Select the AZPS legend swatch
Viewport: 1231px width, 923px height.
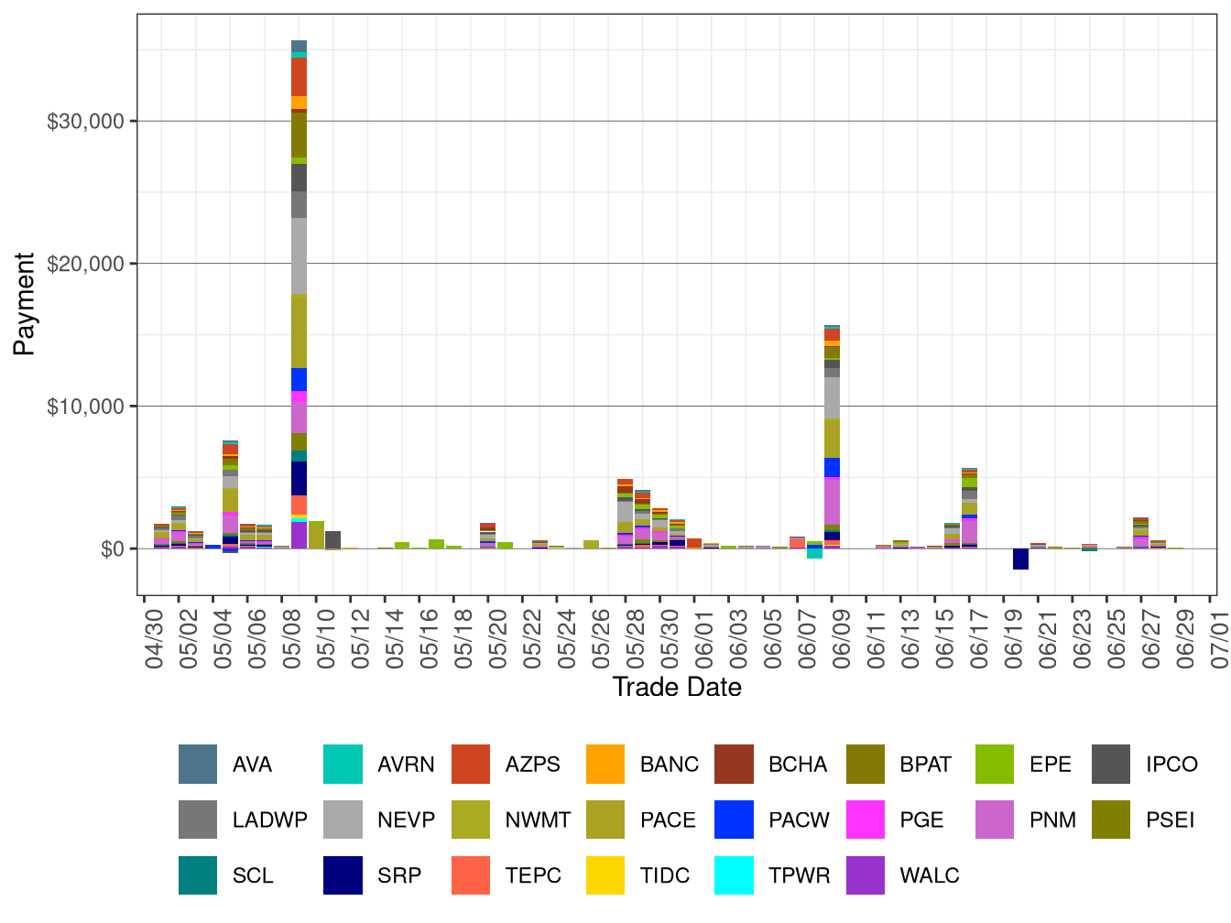[471, 765]
